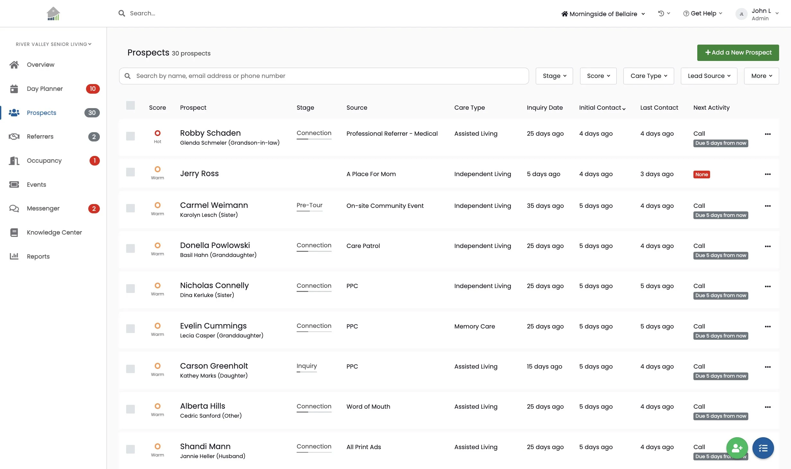Click the Day Planner calendar icon

[x=14, y=89]
